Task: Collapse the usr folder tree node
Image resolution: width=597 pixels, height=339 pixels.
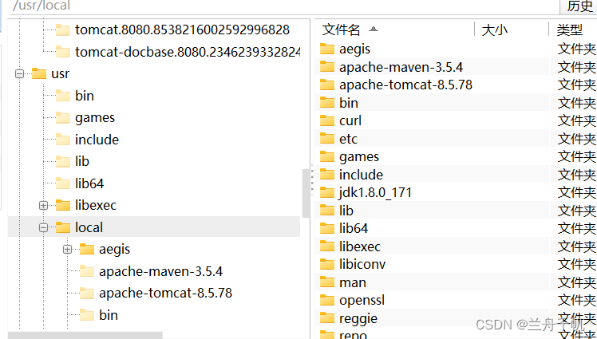Action: pyautogui.click(x=19, y=74)
